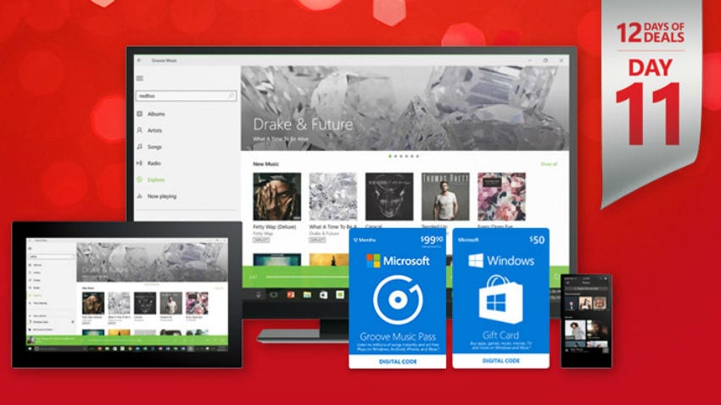Open the Fetty Wap cover on the tablet

click(x=93, y=303)
